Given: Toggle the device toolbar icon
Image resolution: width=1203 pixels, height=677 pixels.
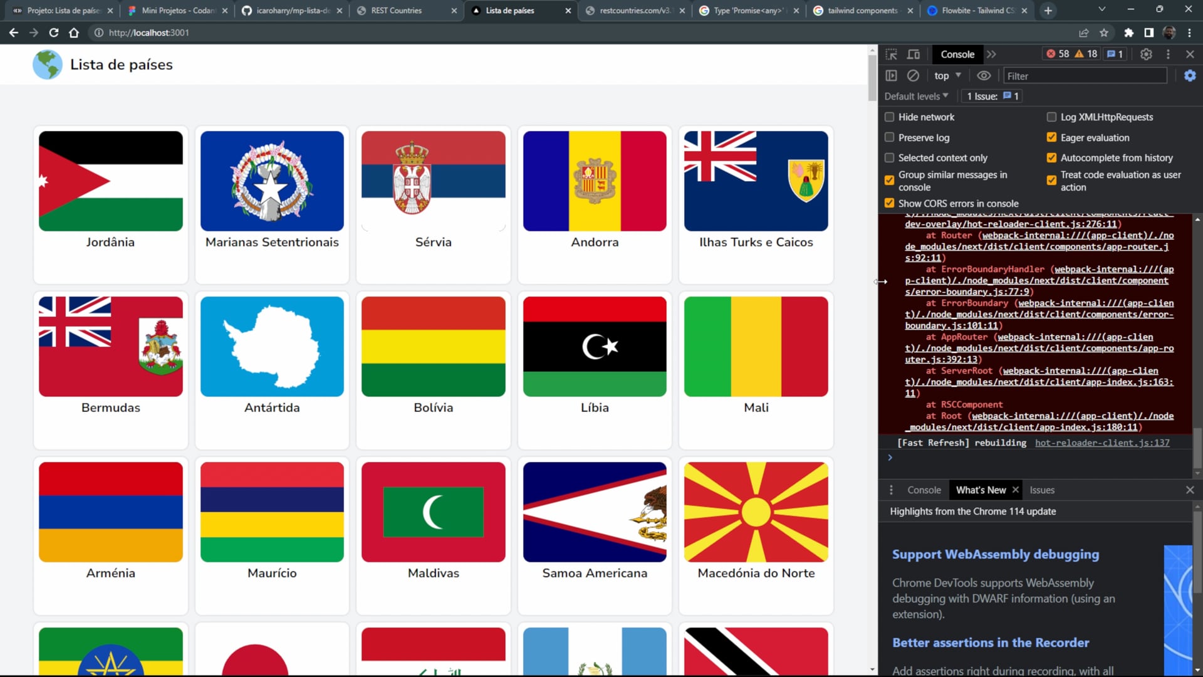Looking at the screenshot, I should tap(914, 55).
